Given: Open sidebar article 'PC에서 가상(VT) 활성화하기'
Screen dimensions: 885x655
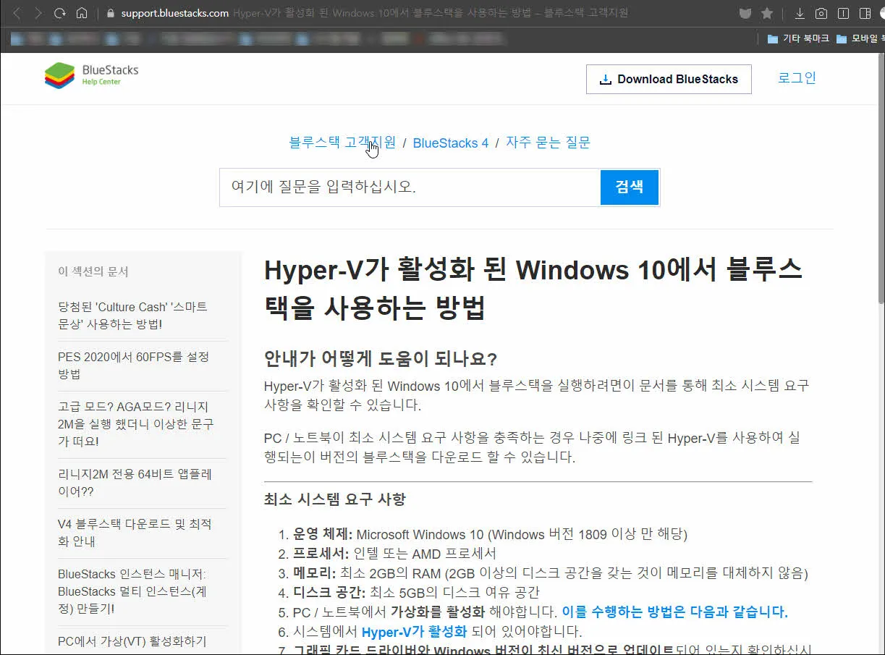Looking at the screenshot, I should click(x=132, y=641).
